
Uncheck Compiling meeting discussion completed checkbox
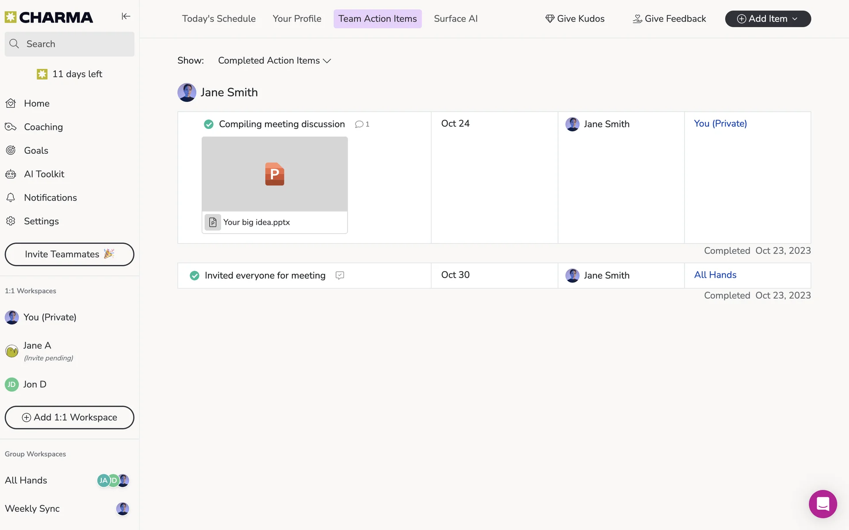(209, 124)
